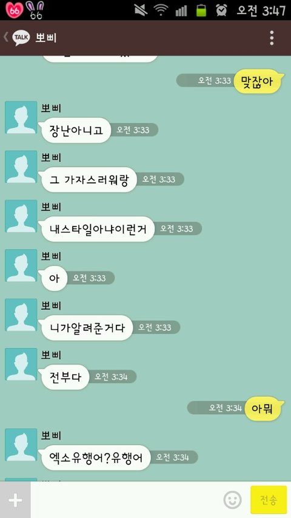Tap the yellow 맞잖아 message bubble
The height and width of the screenshot is (518, 291).
click(x=258, y=81)
